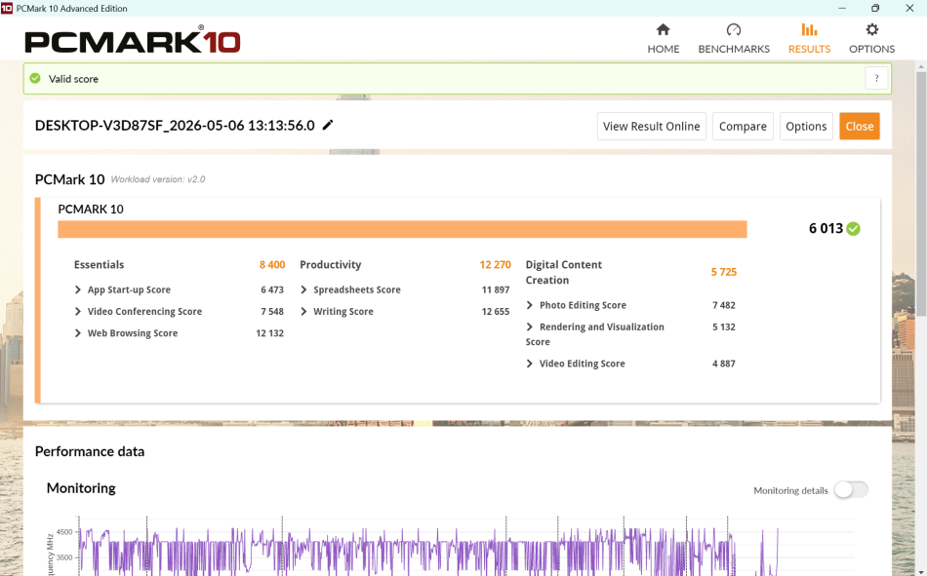This screenshot has height=576, width=927.
Task: Expand Web Browsing Score details
Action: [x=77, y=333]
